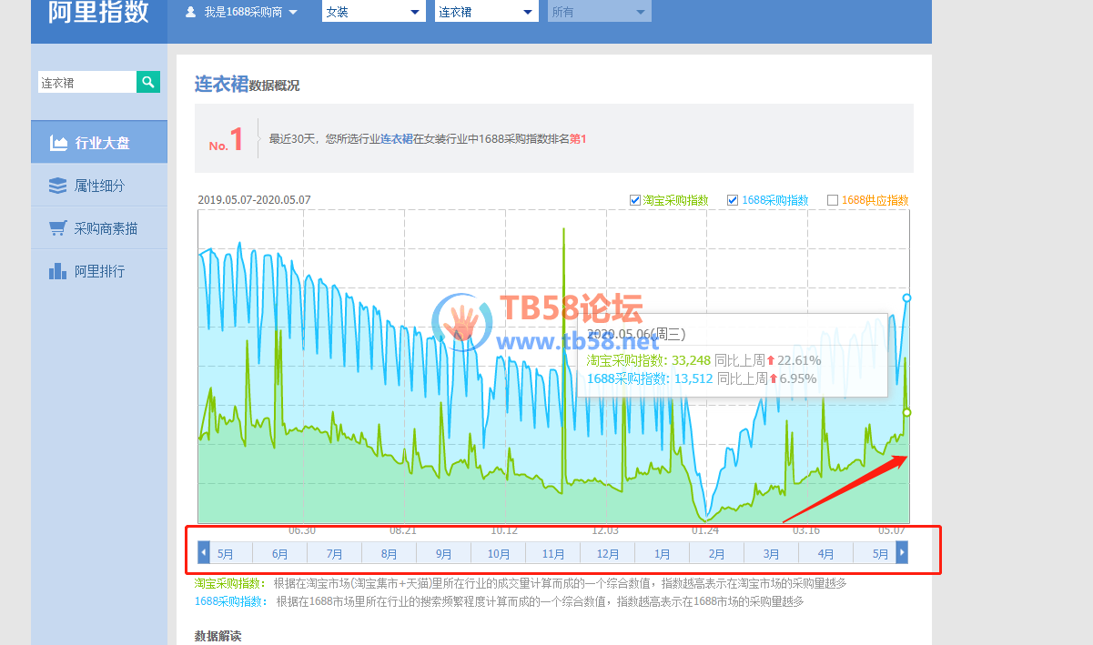Select 12月 on the month timeline

607,553
